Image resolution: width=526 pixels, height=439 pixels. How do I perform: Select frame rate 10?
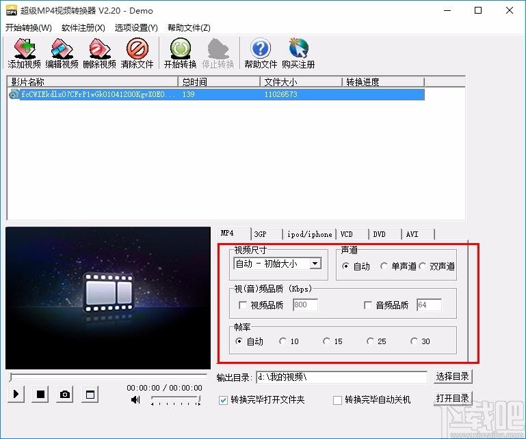coord(282,341)
